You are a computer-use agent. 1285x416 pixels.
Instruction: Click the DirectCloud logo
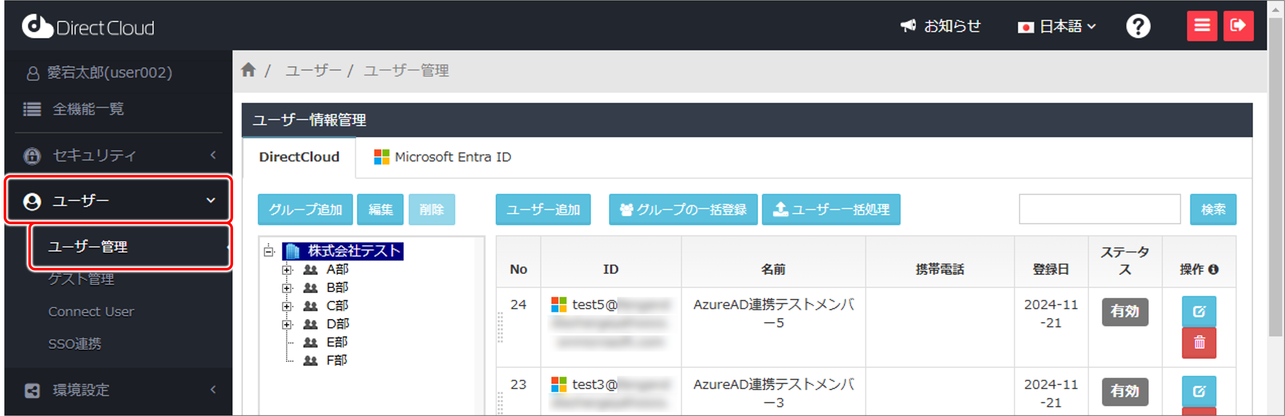88,26
